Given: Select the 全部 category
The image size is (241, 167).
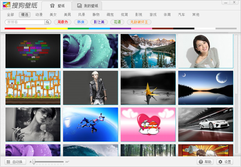Looking at the screenshot, I should point(10,15).
